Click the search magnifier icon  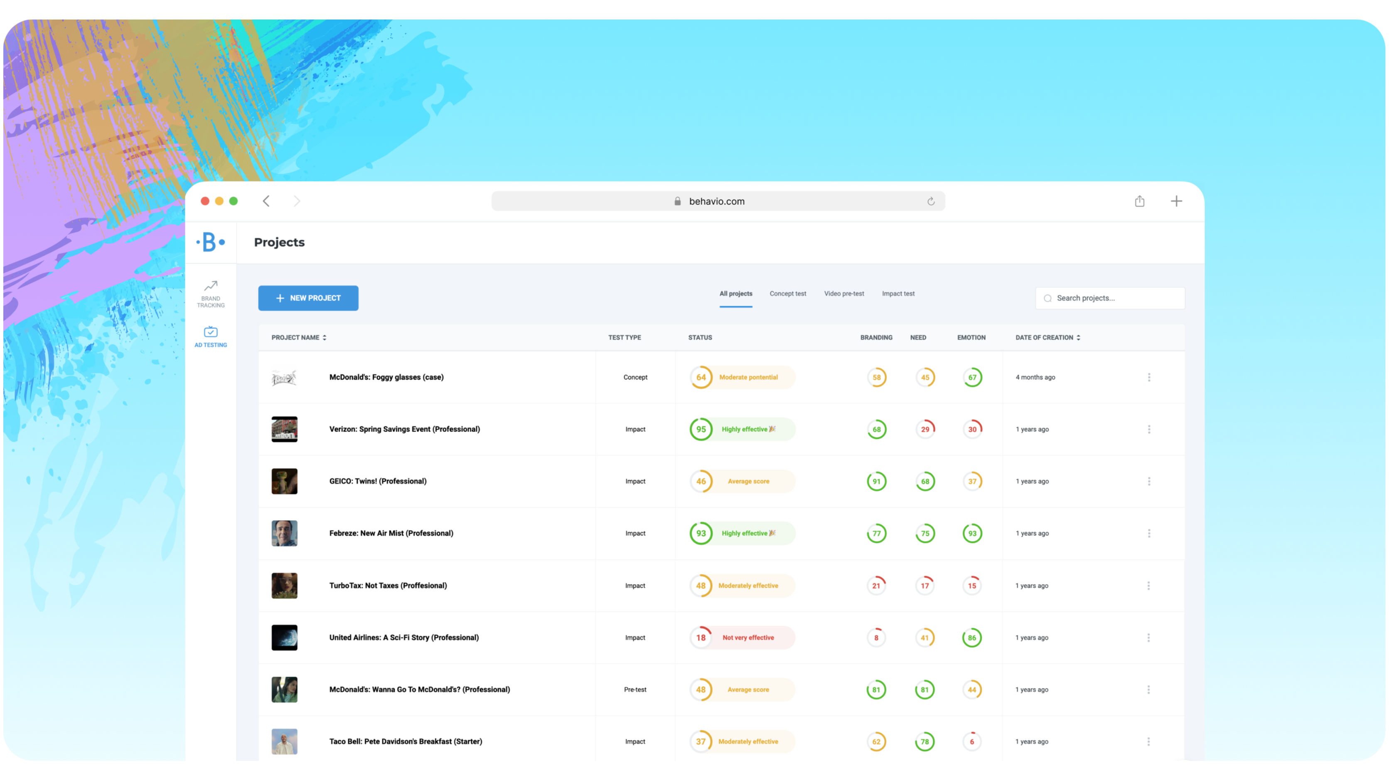point(1048,298)
